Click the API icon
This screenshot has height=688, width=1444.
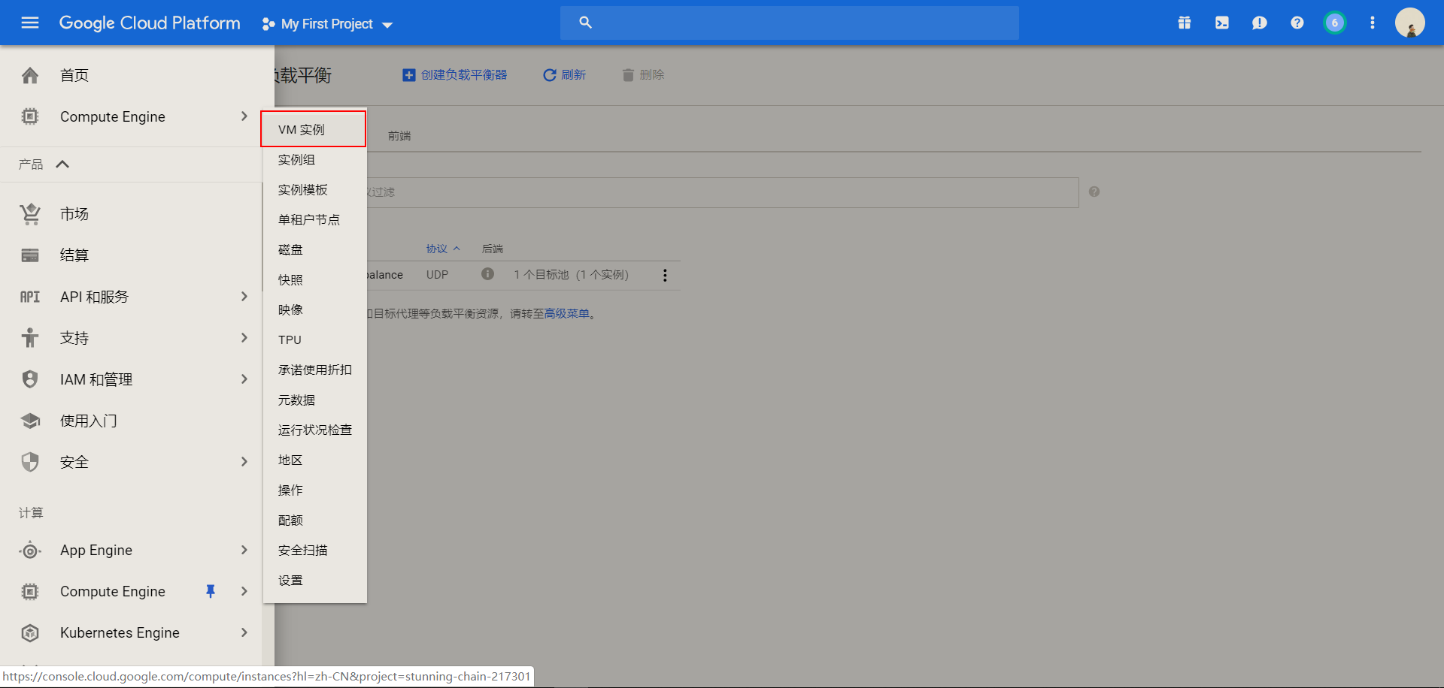(x=30, y=297)
